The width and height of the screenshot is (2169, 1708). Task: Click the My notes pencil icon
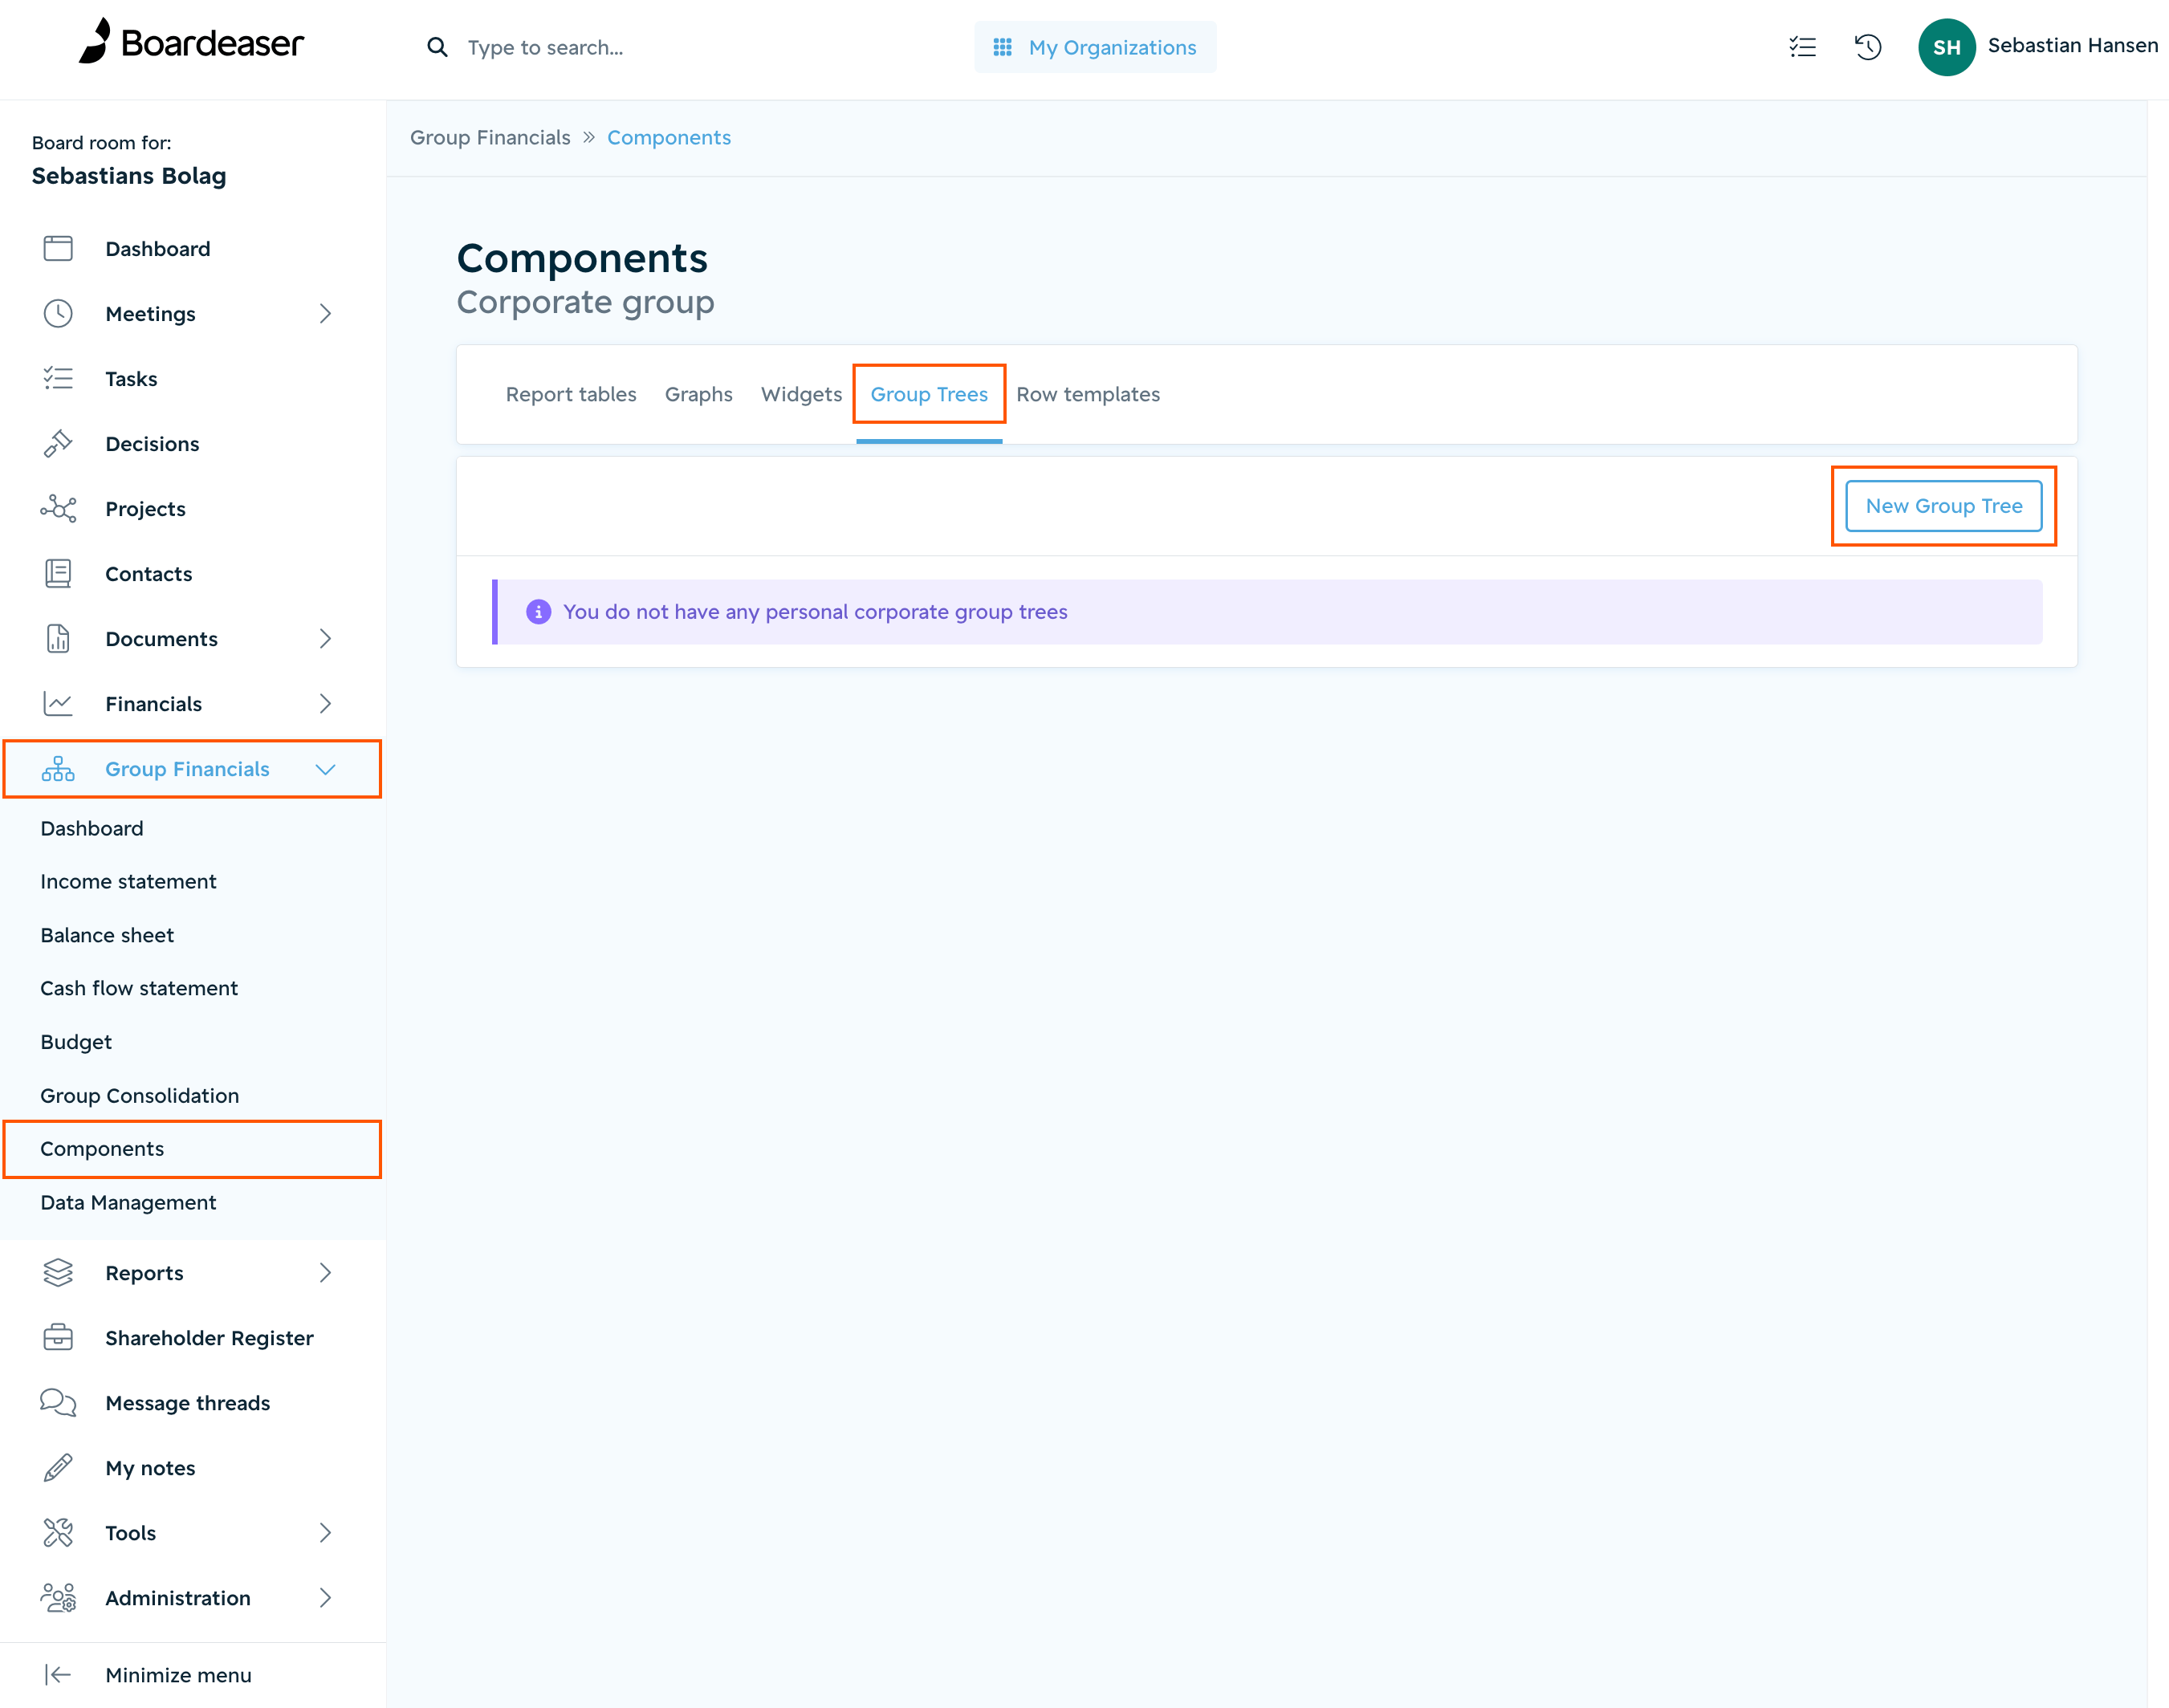(x=58, y=1467)
